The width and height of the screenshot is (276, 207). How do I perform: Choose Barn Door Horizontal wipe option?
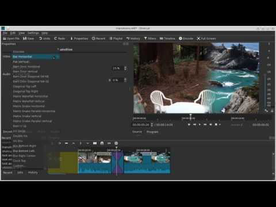[x=26, y=67]
